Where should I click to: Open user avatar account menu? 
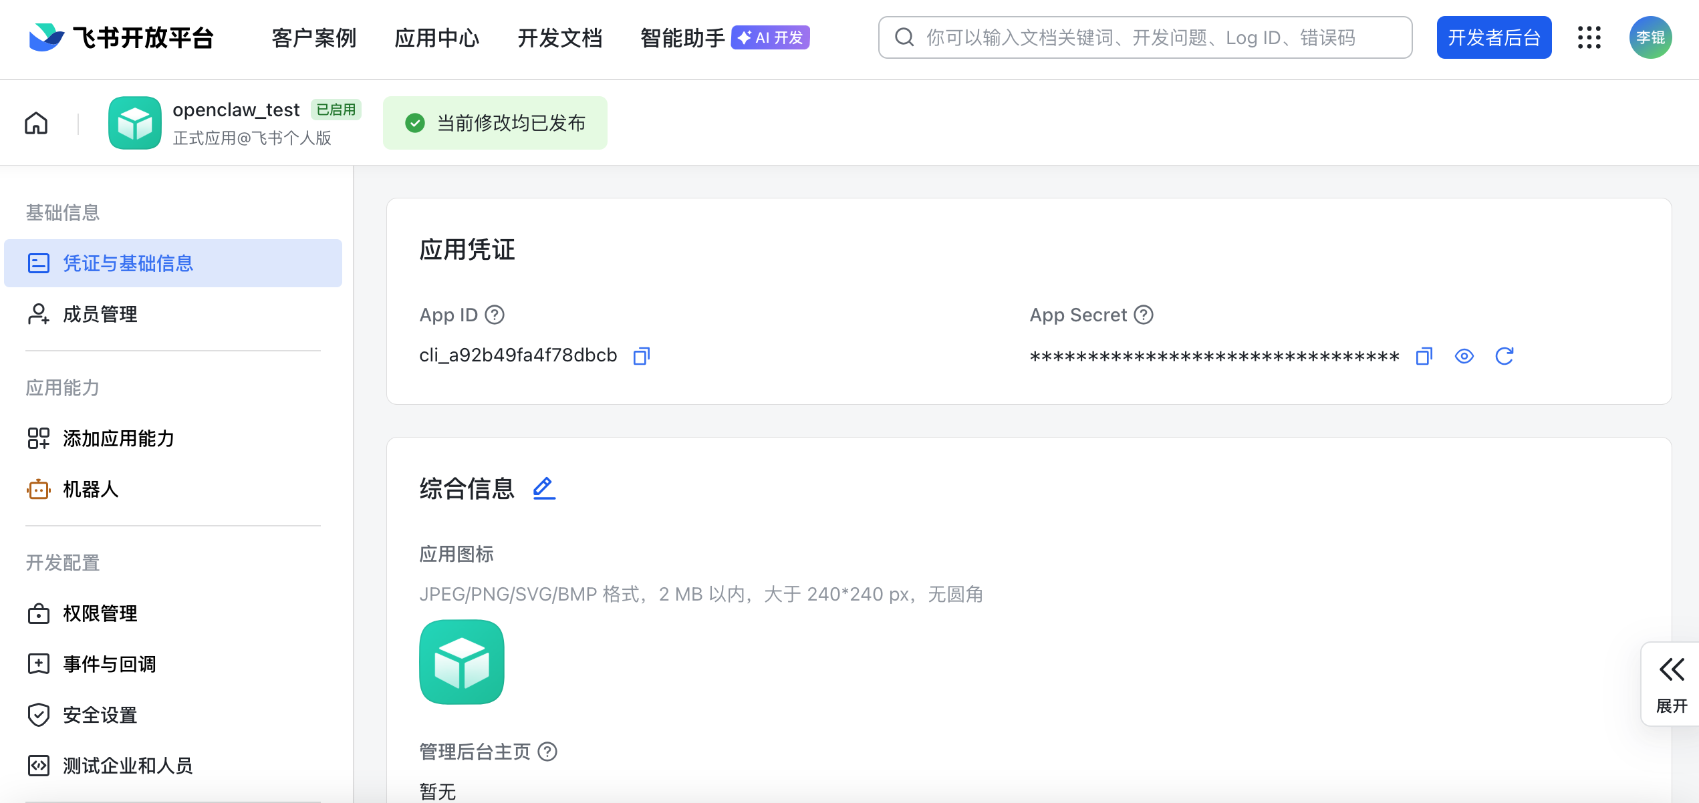[1650, 37]
